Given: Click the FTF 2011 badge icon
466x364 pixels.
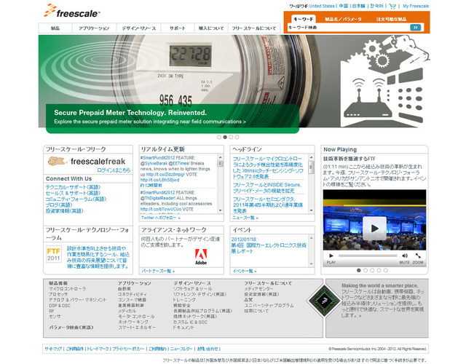Looking at the screenshot, I should (x=54, y=256).
